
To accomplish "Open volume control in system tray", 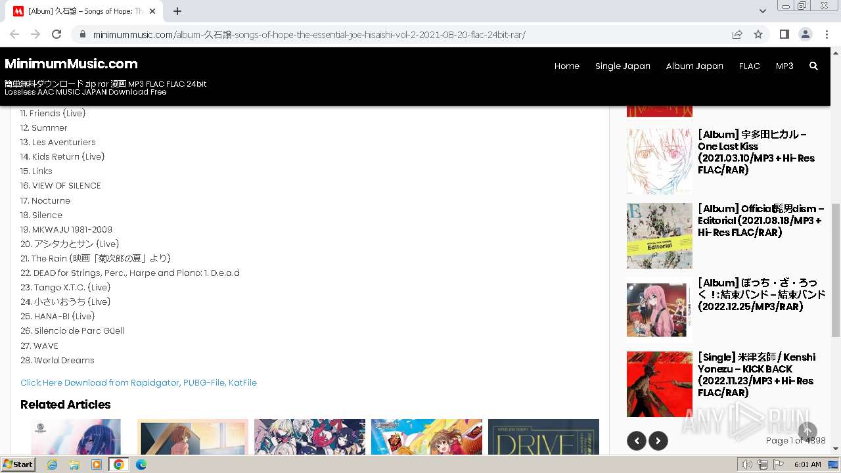I will (747, 464).
